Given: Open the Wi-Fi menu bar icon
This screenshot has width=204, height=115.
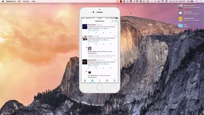Looking at the screenshot, I should pyautogui.click(x=163, y=1).
